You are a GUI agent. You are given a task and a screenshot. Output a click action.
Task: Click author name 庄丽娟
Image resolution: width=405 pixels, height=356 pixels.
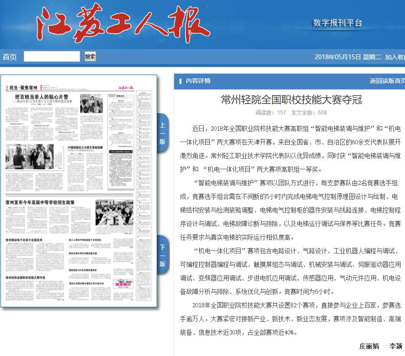coord(369,346)
